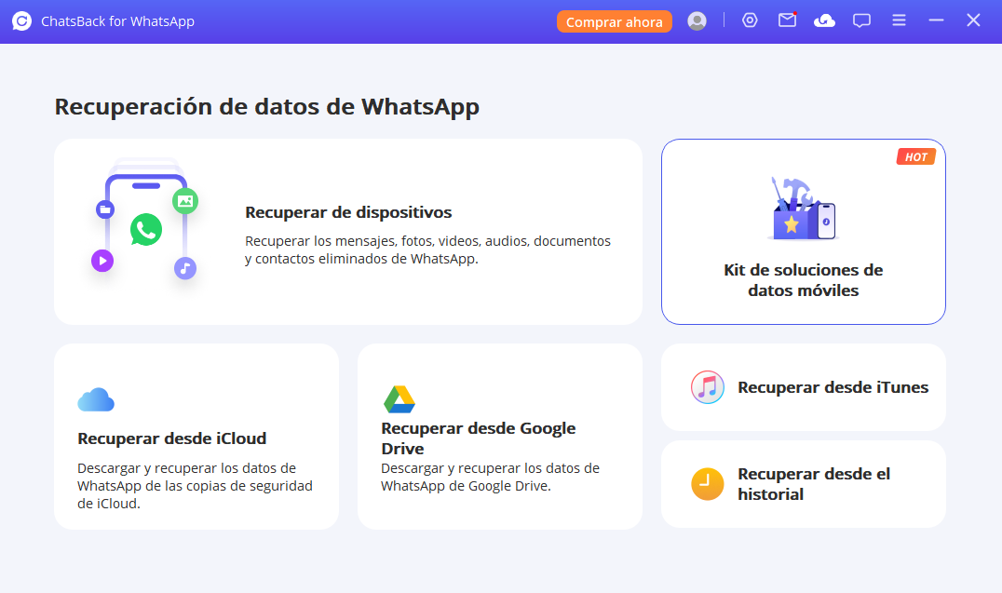The image size is (1002, 593).
Task: Select Recuperar desde Google Drive
Action: [x=478, y=438]
